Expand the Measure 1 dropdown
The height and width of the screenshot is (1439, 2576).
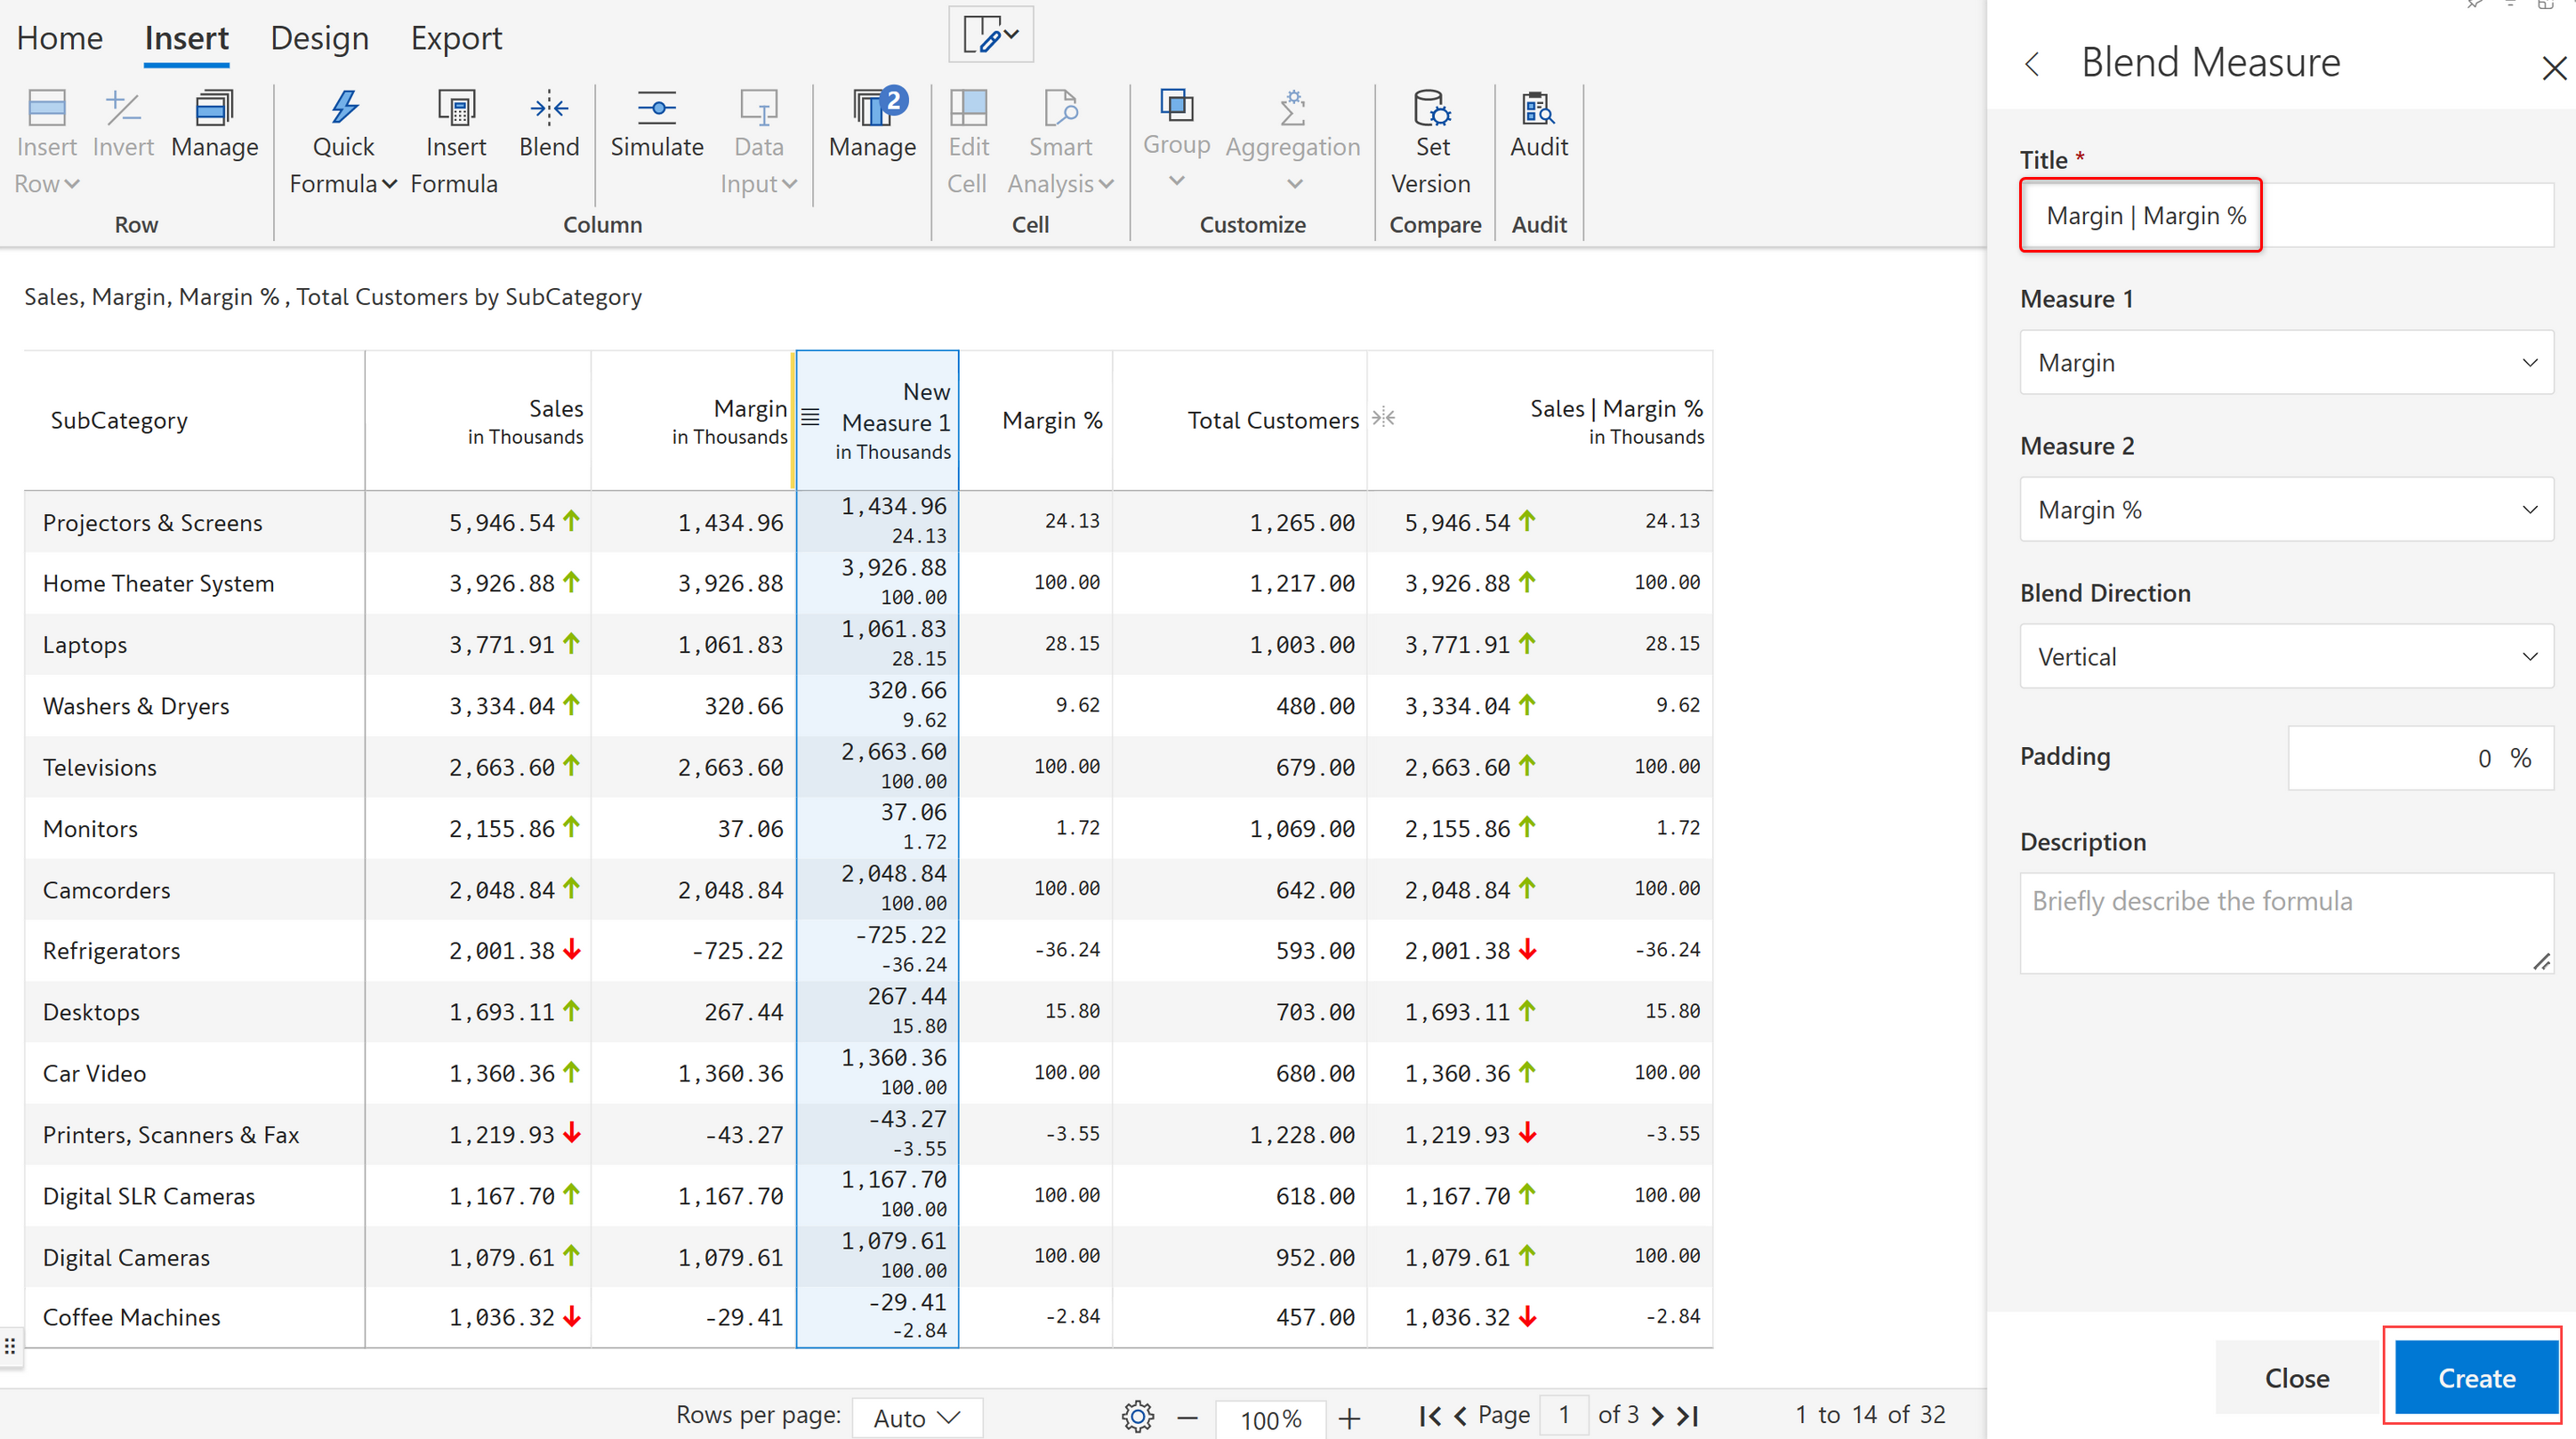coord(2286,362)
